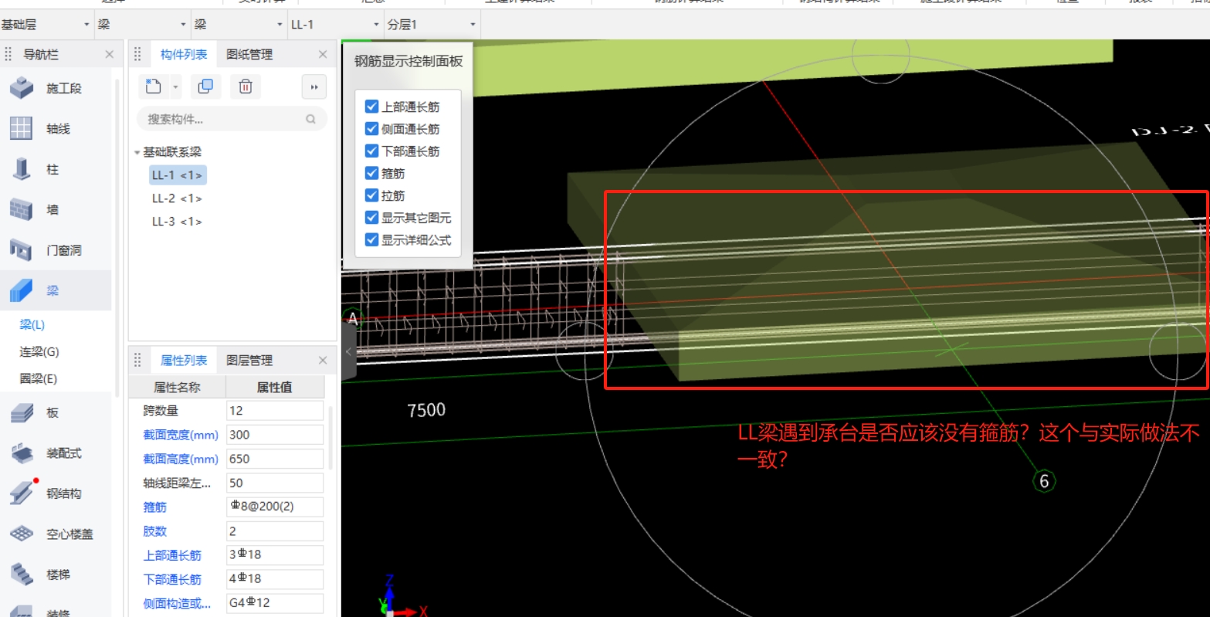
Task: Select LL-3 in the component list
Action: pos(177,222)
